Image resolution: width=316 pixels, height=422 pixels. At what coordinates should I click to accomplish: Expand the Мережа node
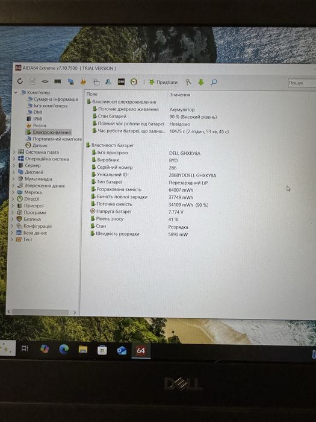click(x=13, y=192)
